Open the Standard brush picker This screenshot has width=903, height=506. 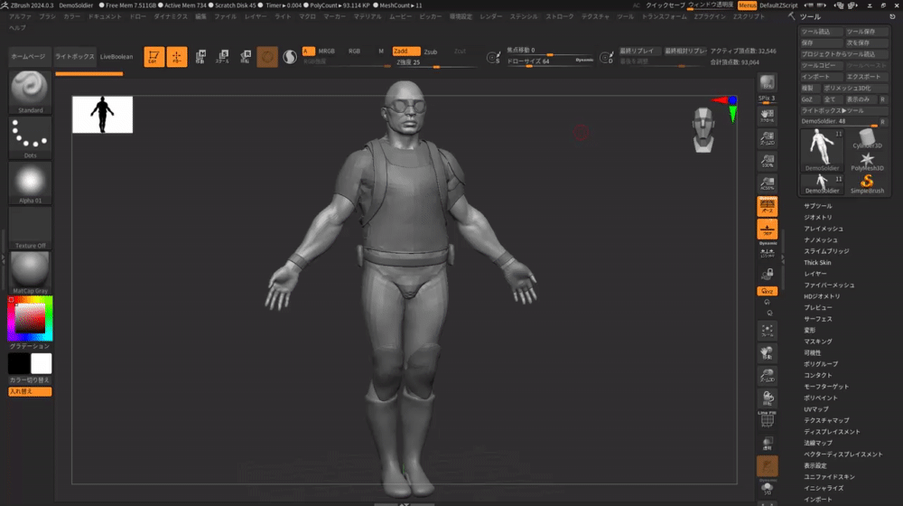(x=30, y=92)
